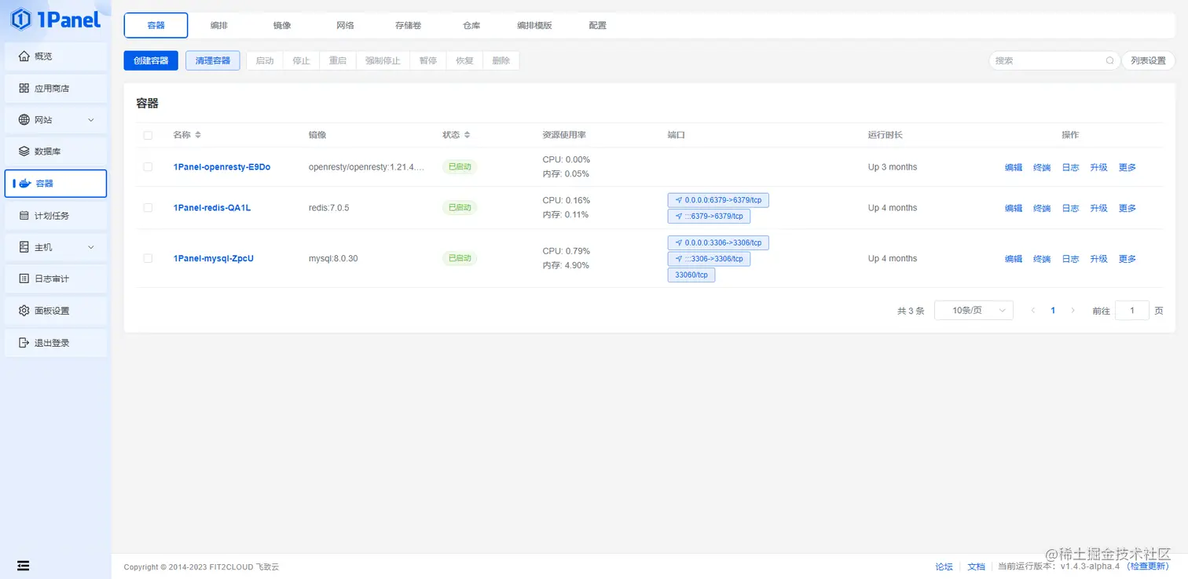Viewport: 1188px width, 579px height.
Task: Click the 创建容器 button
Action: pyautogui.click(x=151, y=60)
